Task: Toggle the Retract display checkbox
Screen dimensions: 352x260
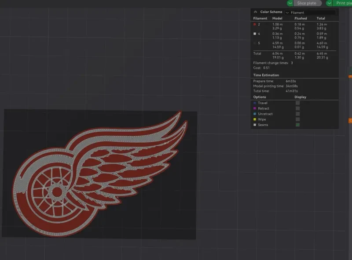Action: pos(298,108)
